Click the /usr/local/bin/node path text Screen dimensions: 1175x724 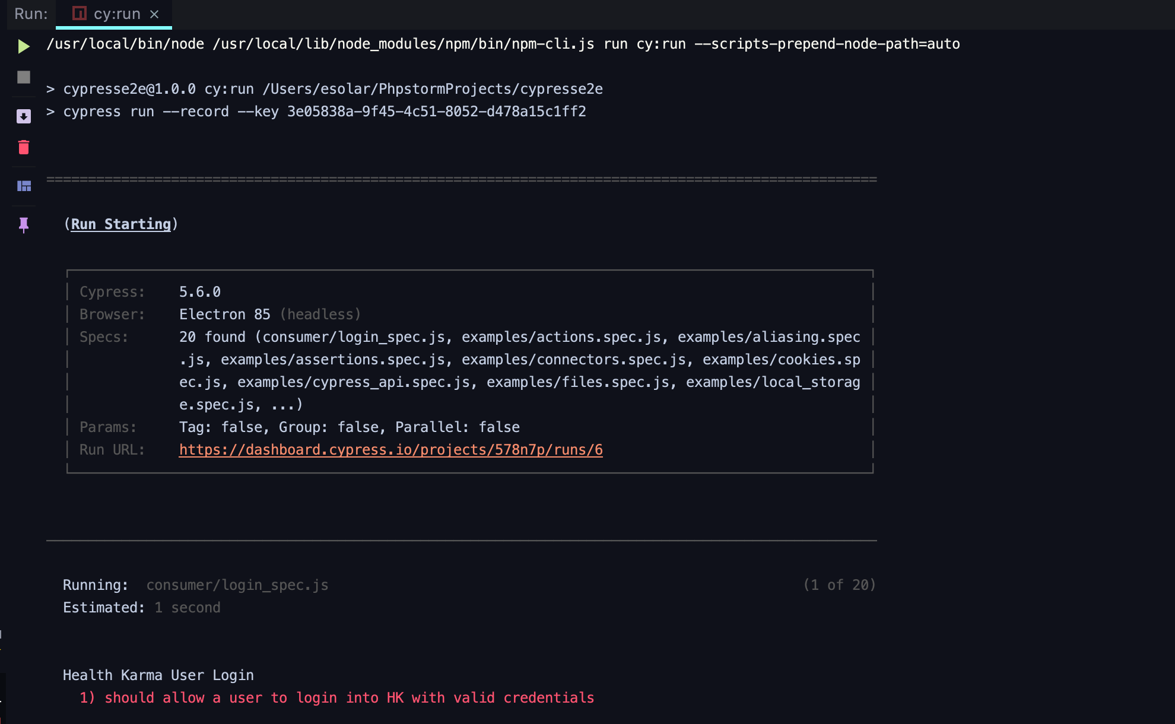point(125,44)
